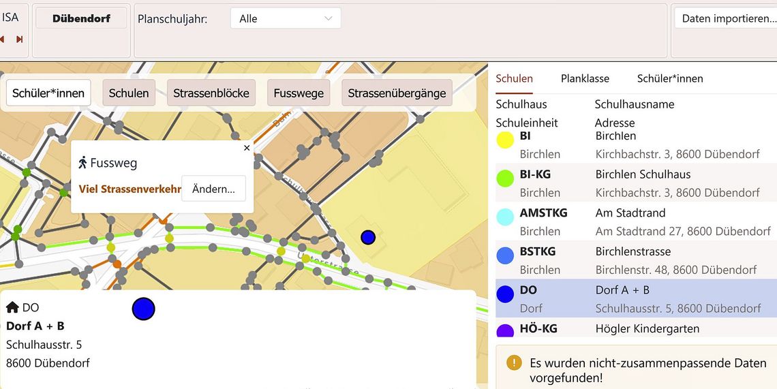Viewport: 777px width, 389px height.
Task: Click the address Birchlenstr. 48, 8600 Dübendorf
Action: click(676, 270)
